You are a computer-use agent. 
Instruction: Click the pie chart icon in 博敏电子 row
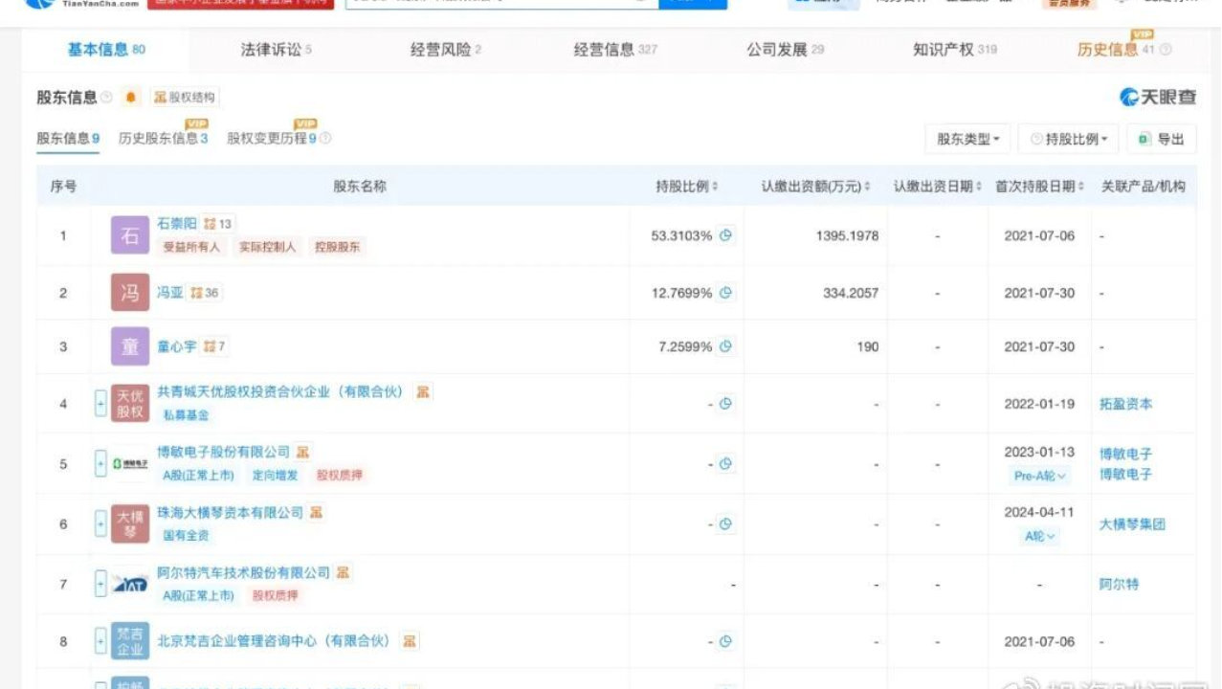point(725,464)
